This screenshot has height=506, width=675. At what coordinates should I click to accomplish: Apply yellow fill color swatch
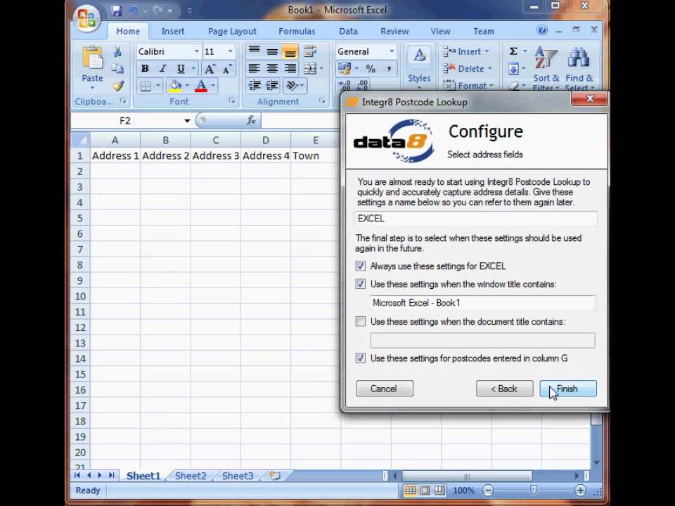(x=175, y=86)
